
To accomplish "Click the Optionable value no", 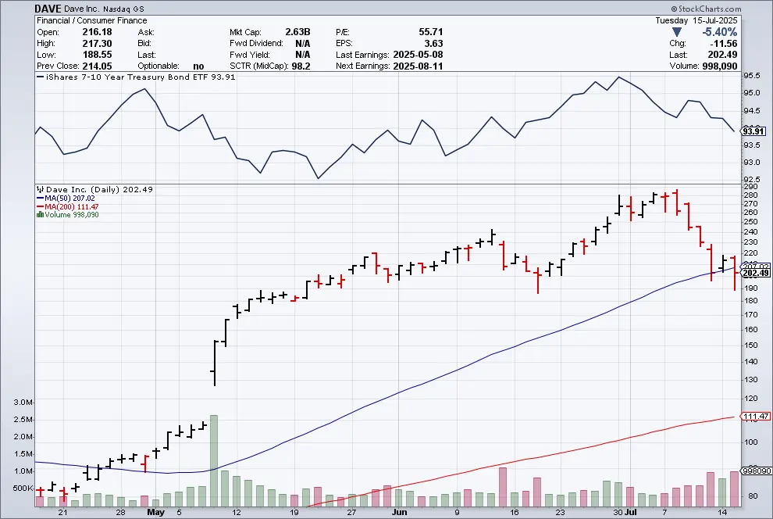I will click(198, 66).
